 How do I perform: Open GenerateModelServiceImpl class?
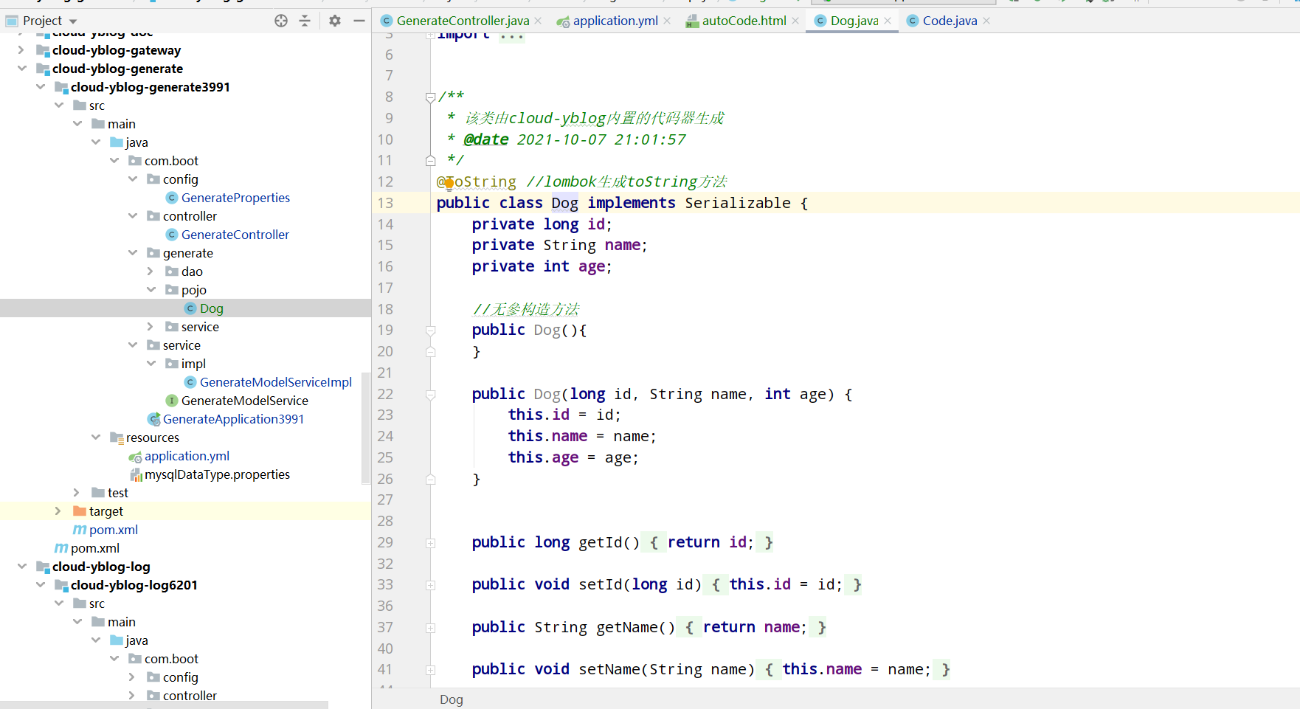pyautogui.click(x=275, y=382)
